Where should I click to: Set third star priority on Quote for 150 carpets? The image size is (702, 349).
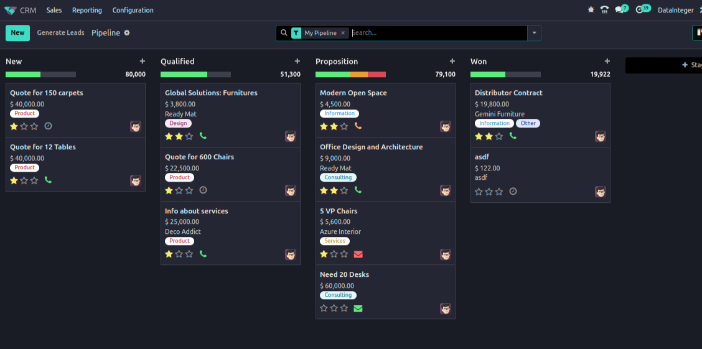(x=34, y=127)
